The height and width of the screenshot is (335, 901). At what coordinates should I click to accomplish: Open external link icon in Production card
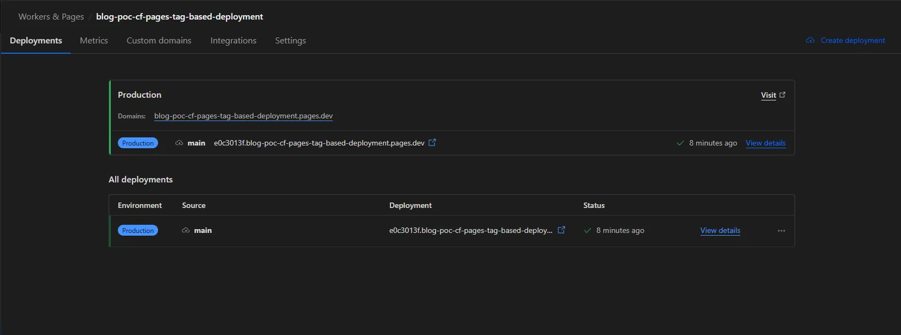(x=432, y=143)
